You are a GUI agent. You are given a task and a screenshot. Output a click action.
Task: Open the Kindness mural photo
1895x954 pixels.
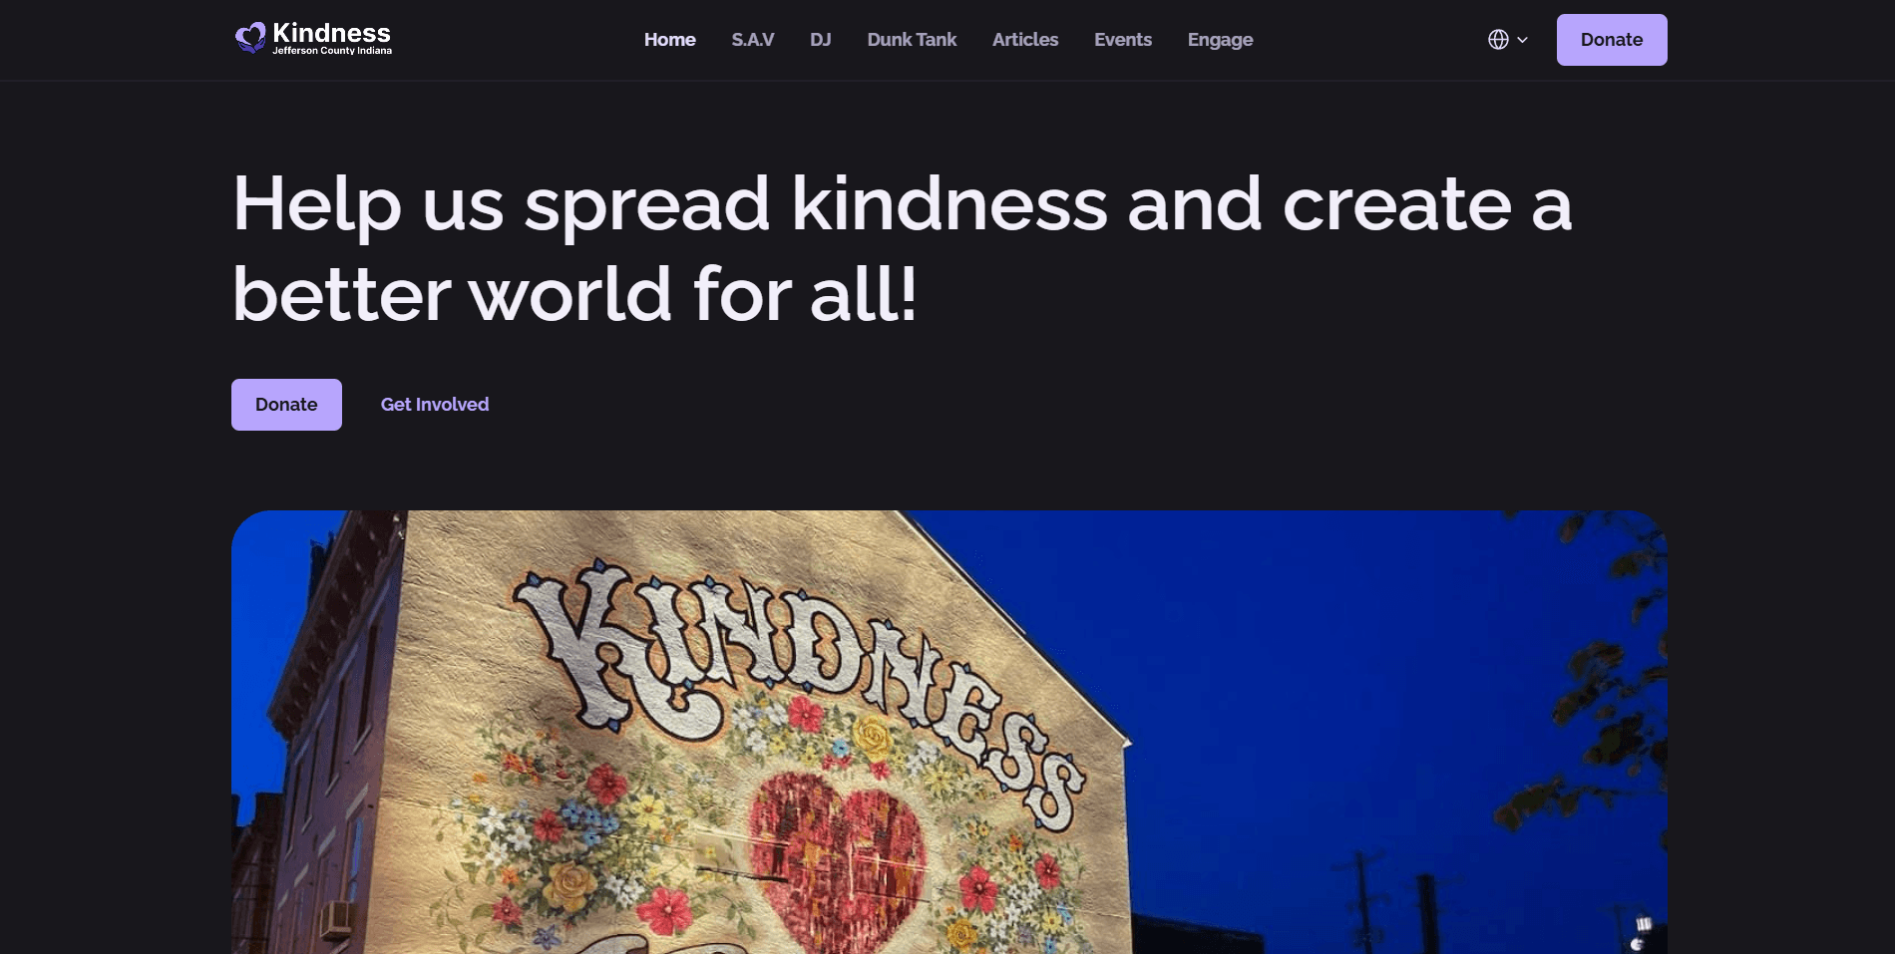click(x=949, y=733)
